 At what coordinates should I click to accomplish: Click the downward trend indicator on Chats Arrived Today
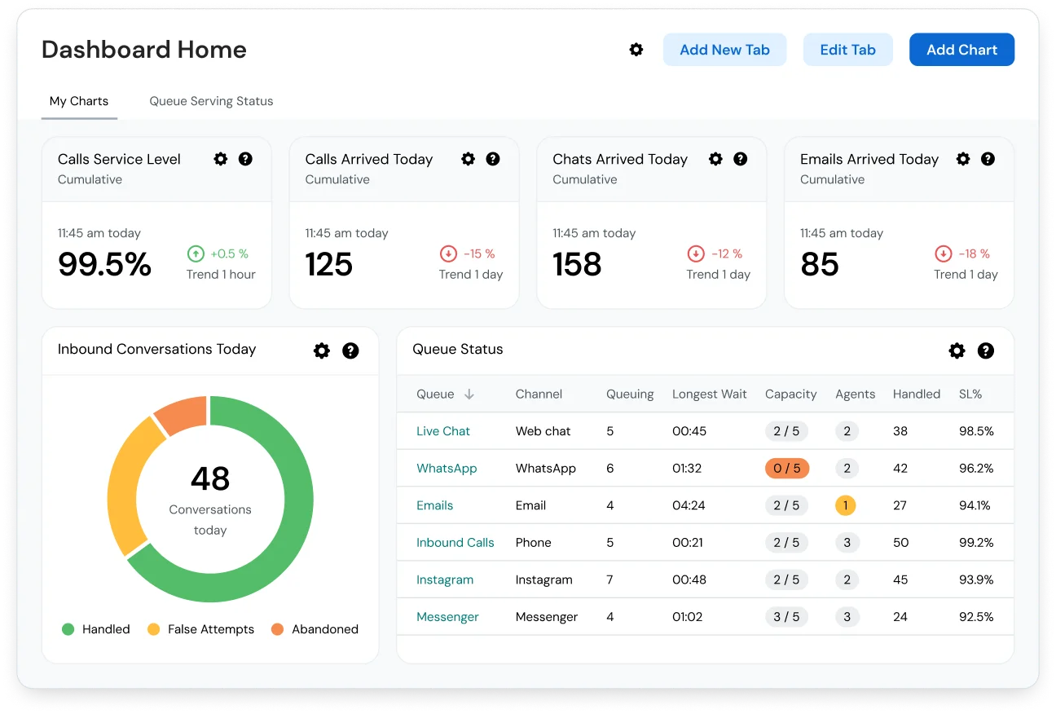[x=696, y=253]
